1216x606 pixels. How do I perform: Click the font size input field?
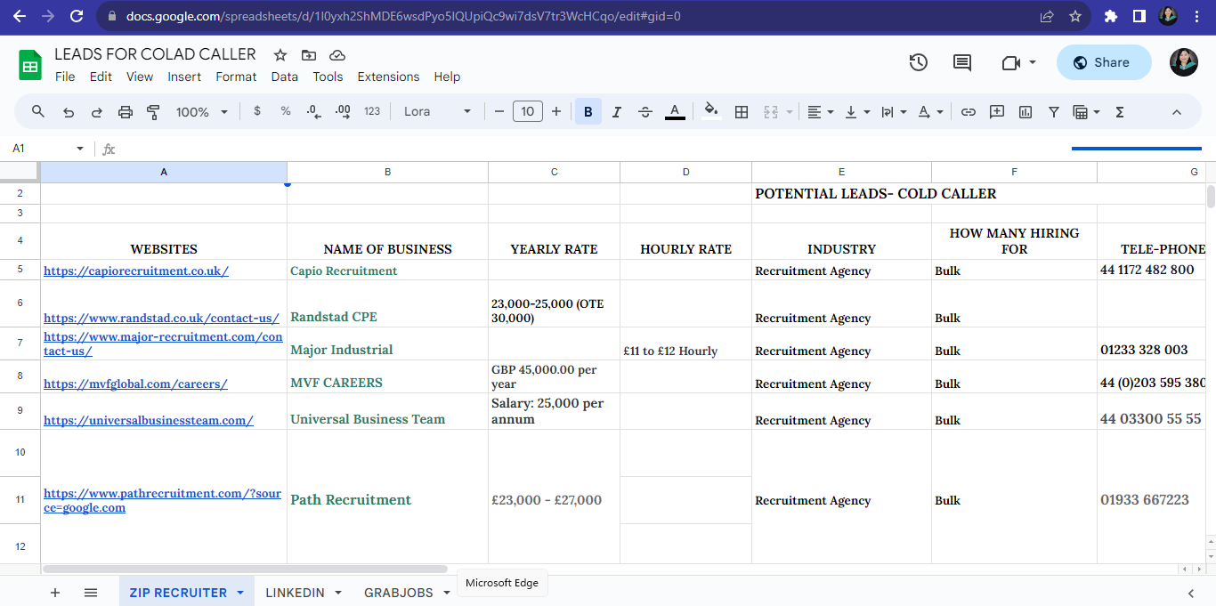click(528, 112)
